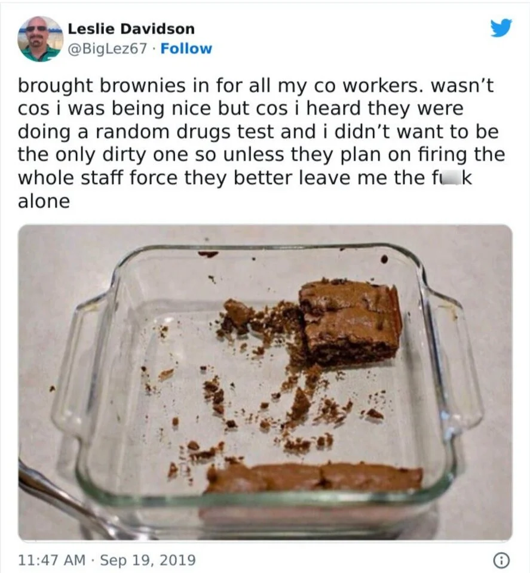Click the Twitter bird logo
The height and width of the screenshot is (573, 530).
click(501, 28)
